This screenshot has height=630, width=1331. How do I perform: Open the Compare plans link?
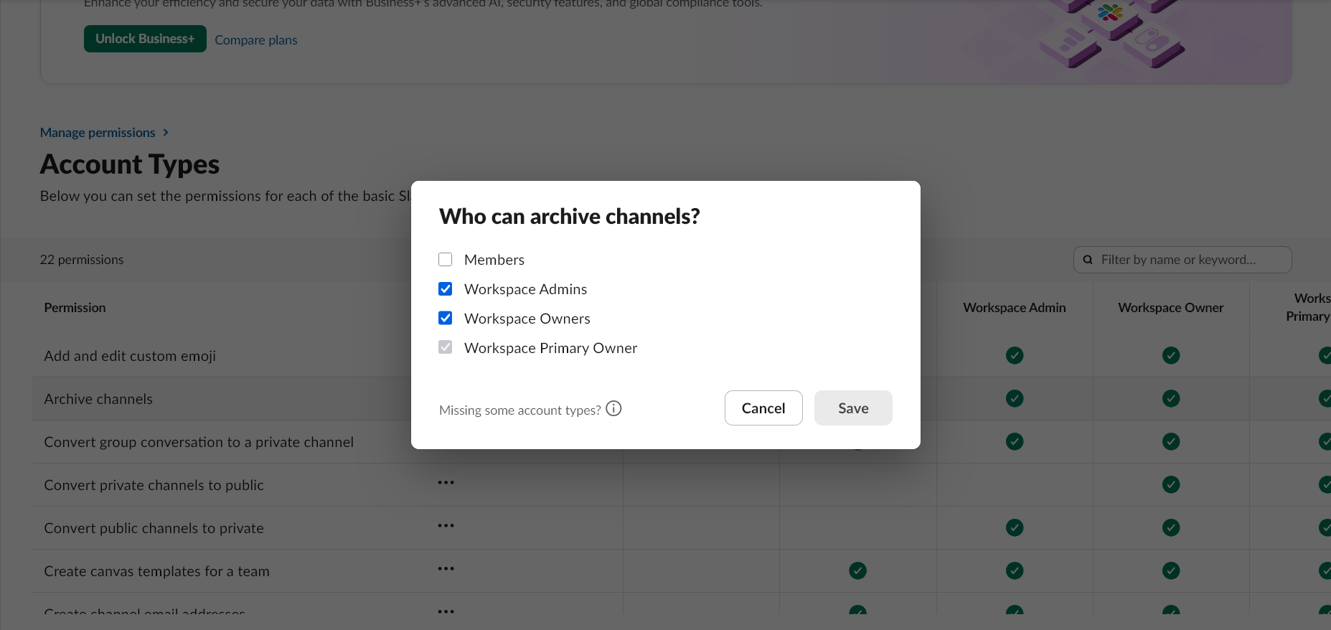(x=255, y=40)
